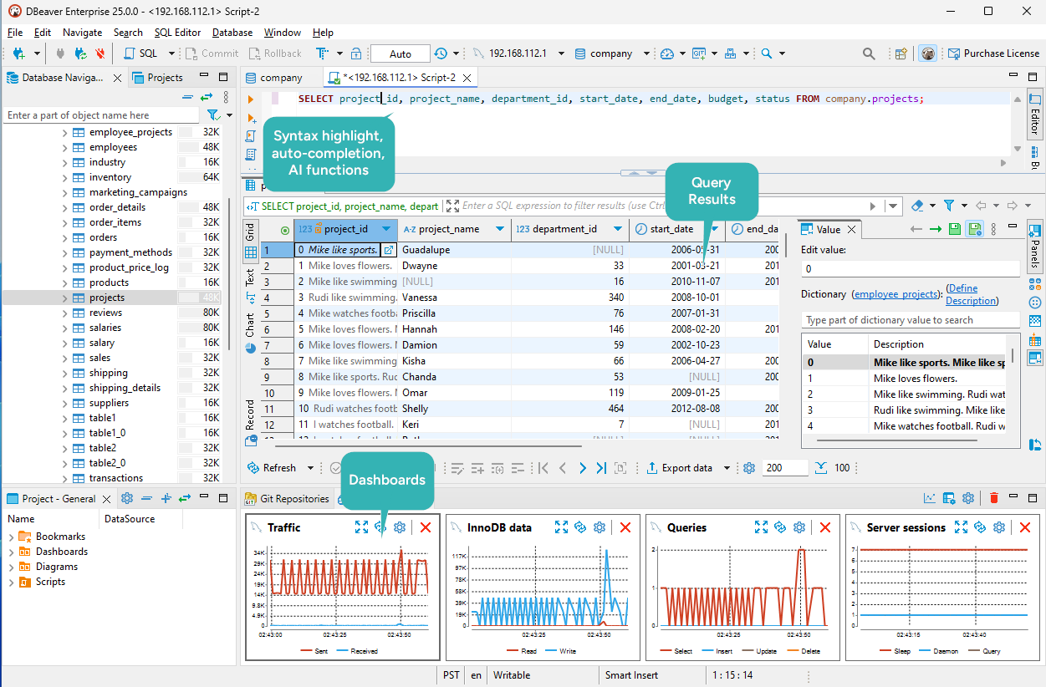Viewport: 1046px width, 687px height.
Task: Click the Purchase License button
Action: click(992, 53)
